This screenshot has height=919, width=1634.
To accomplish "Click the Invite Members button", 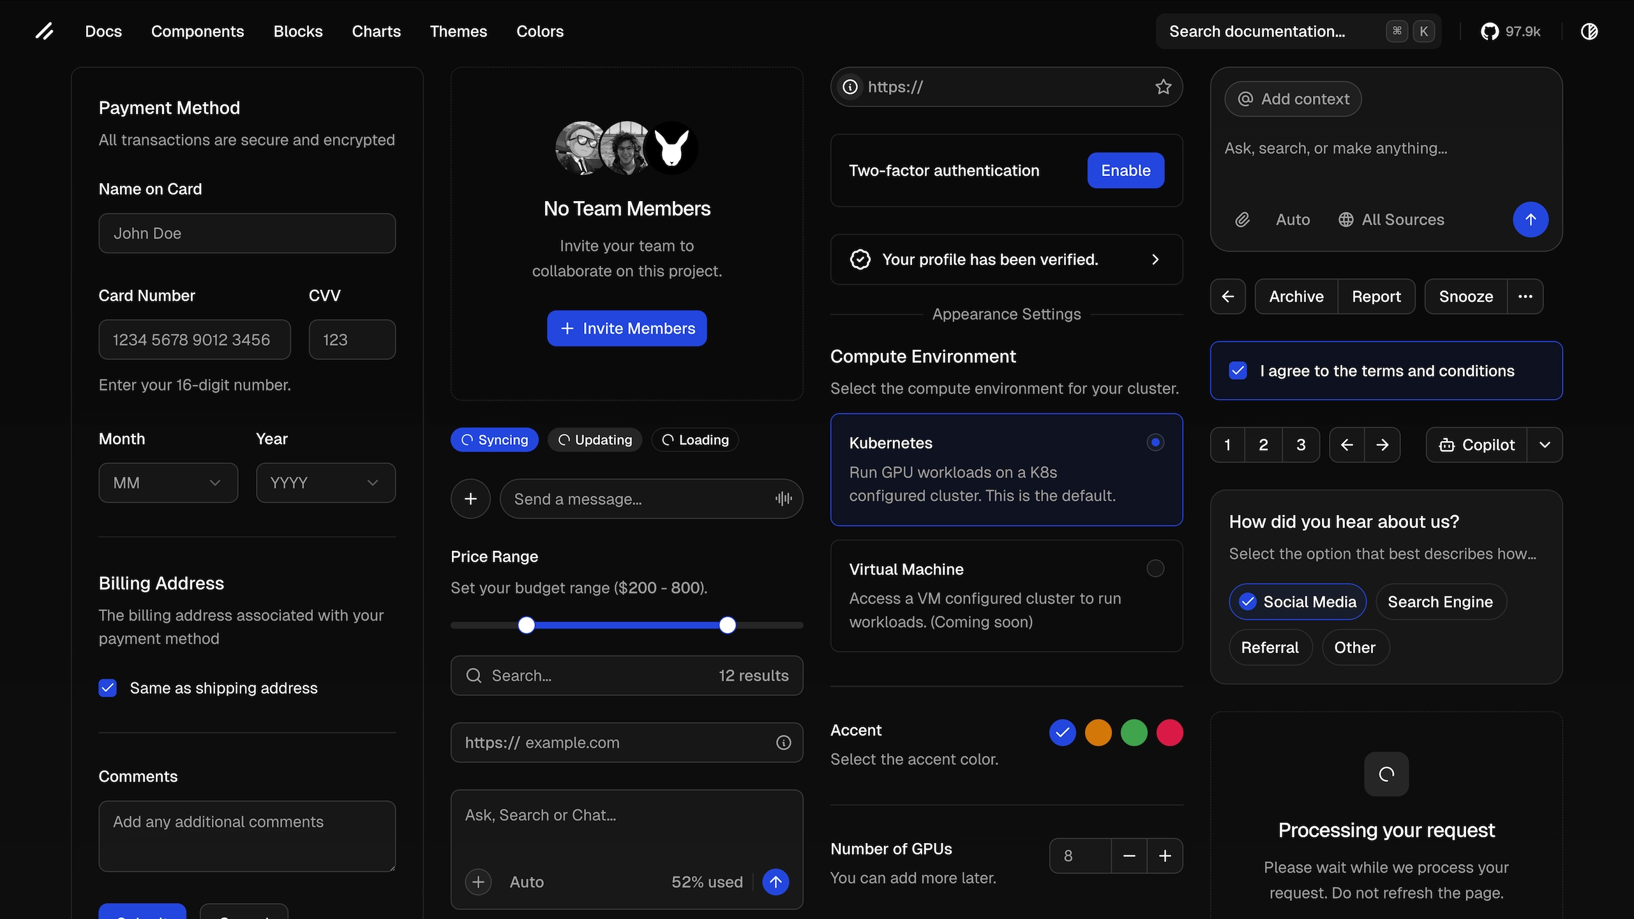I will (626, 328).
